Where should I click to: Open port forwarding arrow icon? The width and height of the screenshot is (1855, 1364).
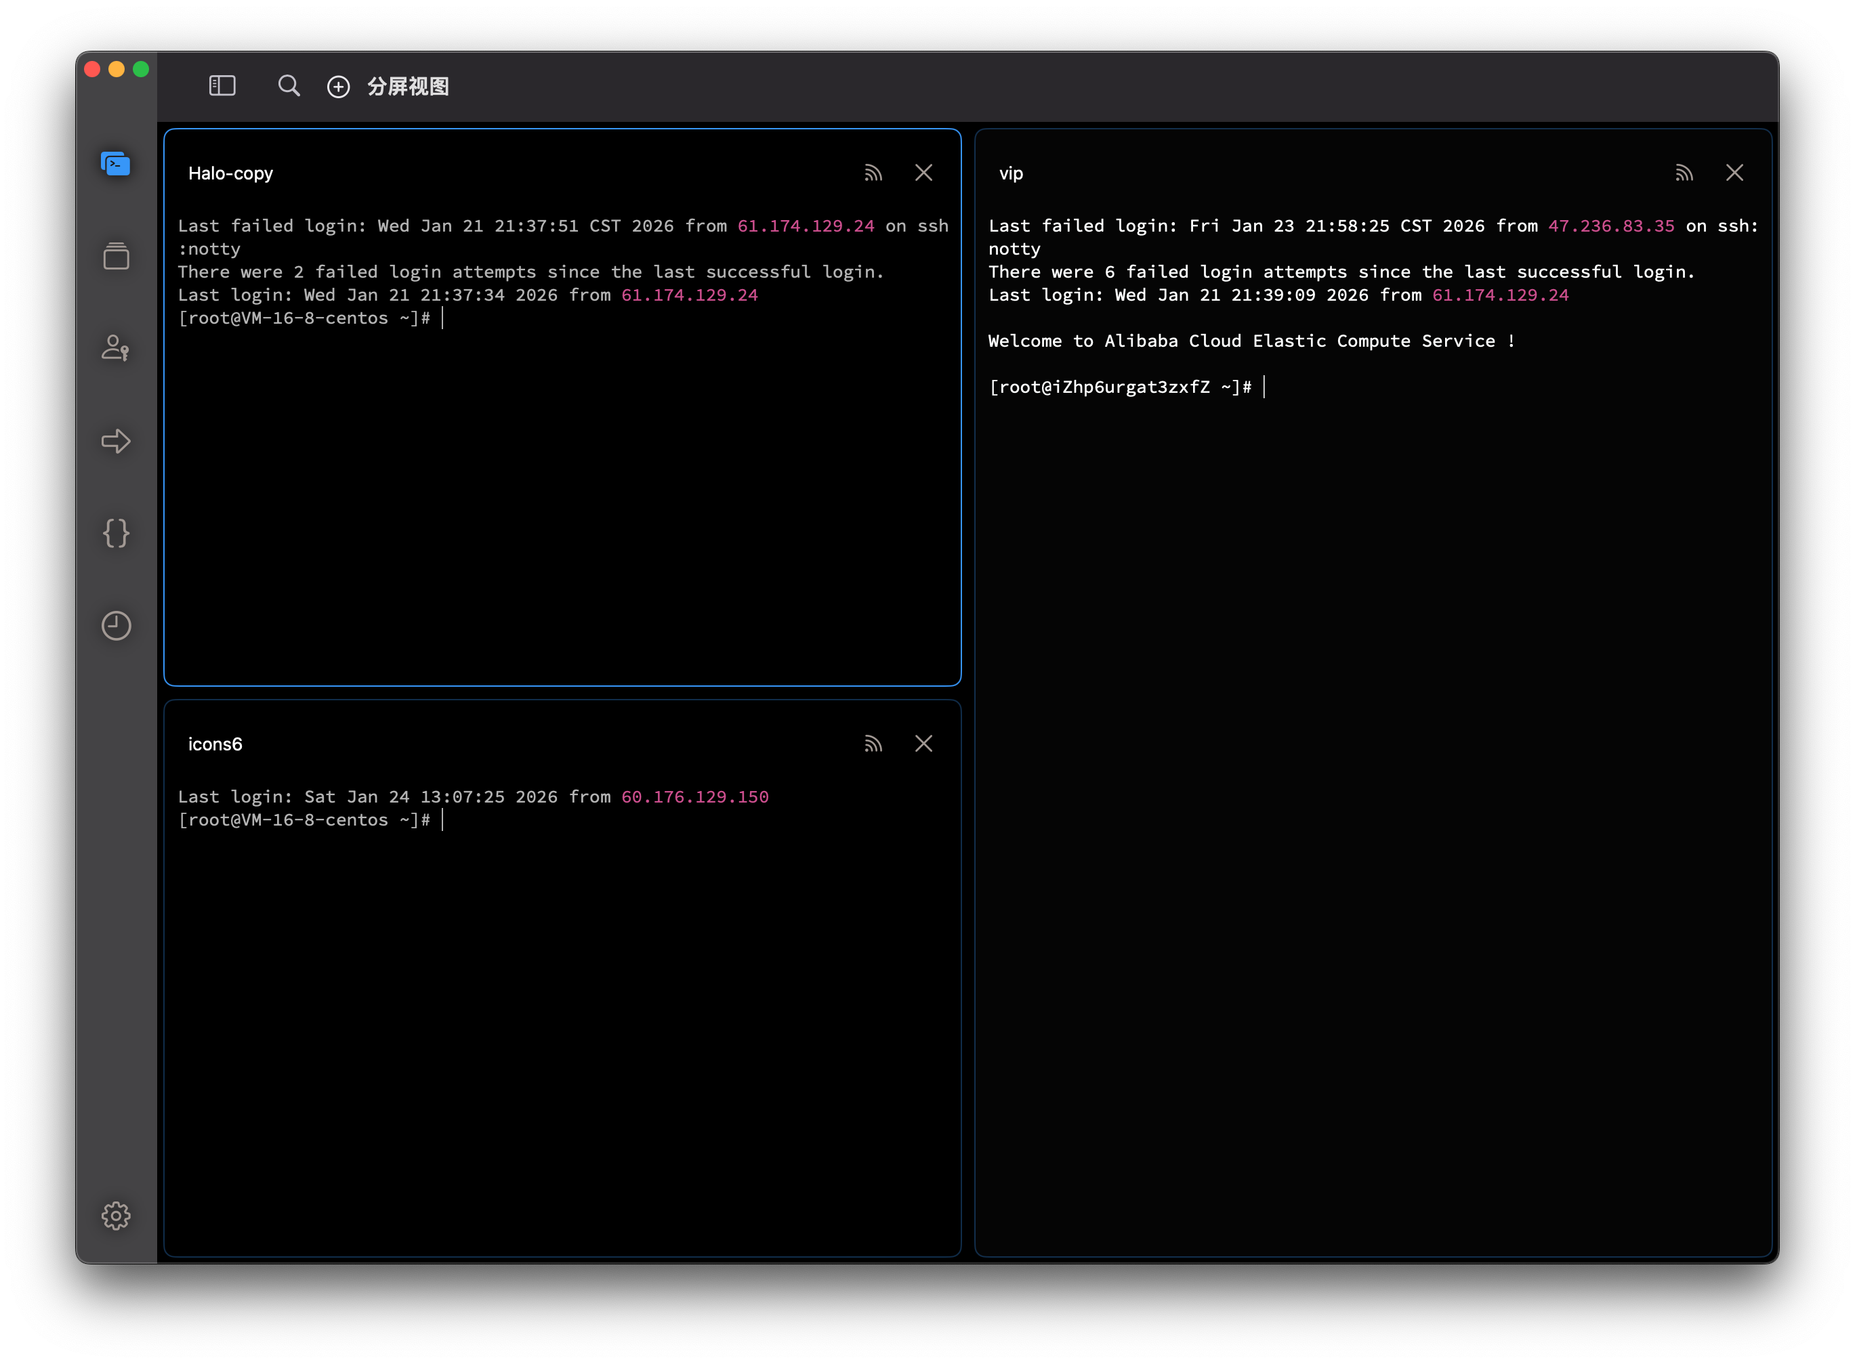116,441
